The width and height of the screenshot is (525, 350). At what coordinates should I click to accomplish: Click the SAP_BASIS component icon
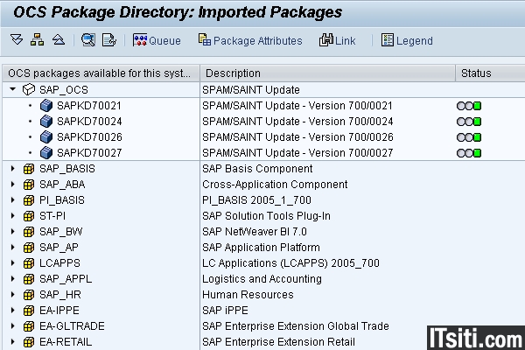(x=29, y=169)
